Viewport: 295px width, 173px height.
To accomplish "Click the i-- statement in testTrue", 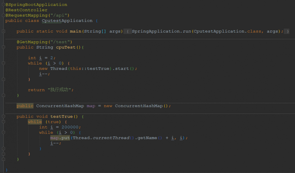I will pyautogui.click(x=56, y=143).
